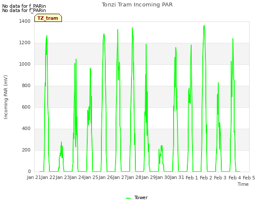Click the 1400 y-axis tick label
Image resolution: width=275 pixels, height=206 pixels.
[x=25, y=21]
